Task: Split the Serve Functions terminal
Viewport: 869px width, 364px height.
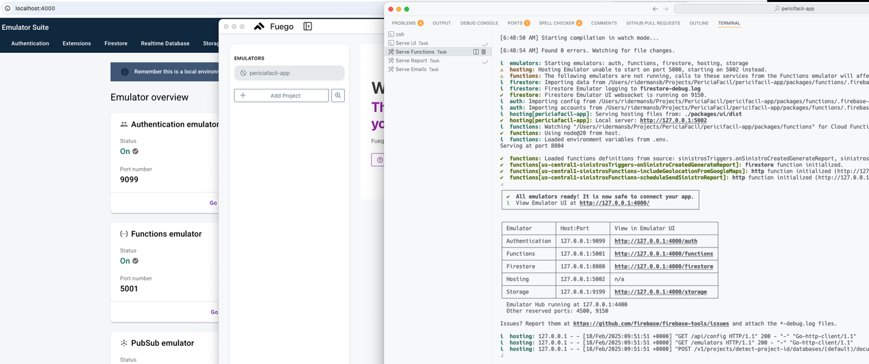Action: click(x=476, y=52)
